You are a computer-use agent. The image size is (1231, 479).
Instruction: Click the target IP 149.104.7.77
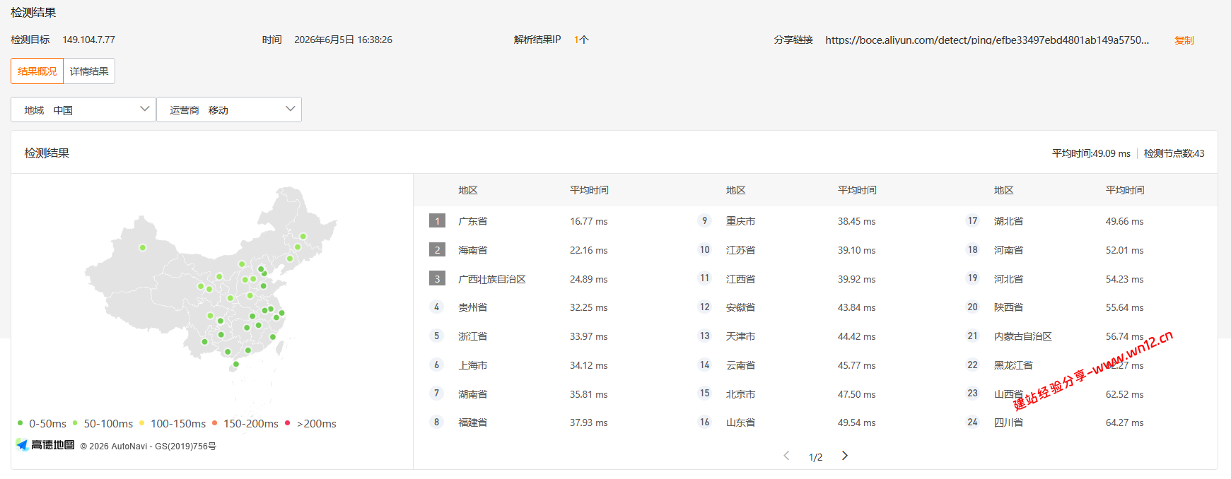click(88, 40)
